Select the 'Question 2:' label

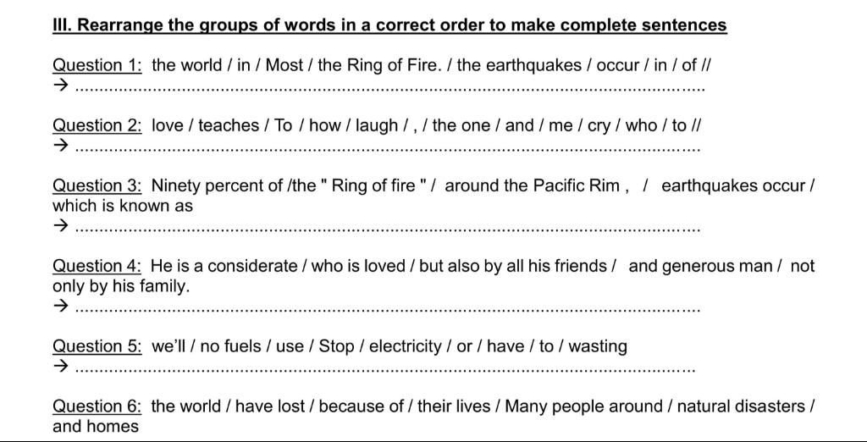coord(98,126)
